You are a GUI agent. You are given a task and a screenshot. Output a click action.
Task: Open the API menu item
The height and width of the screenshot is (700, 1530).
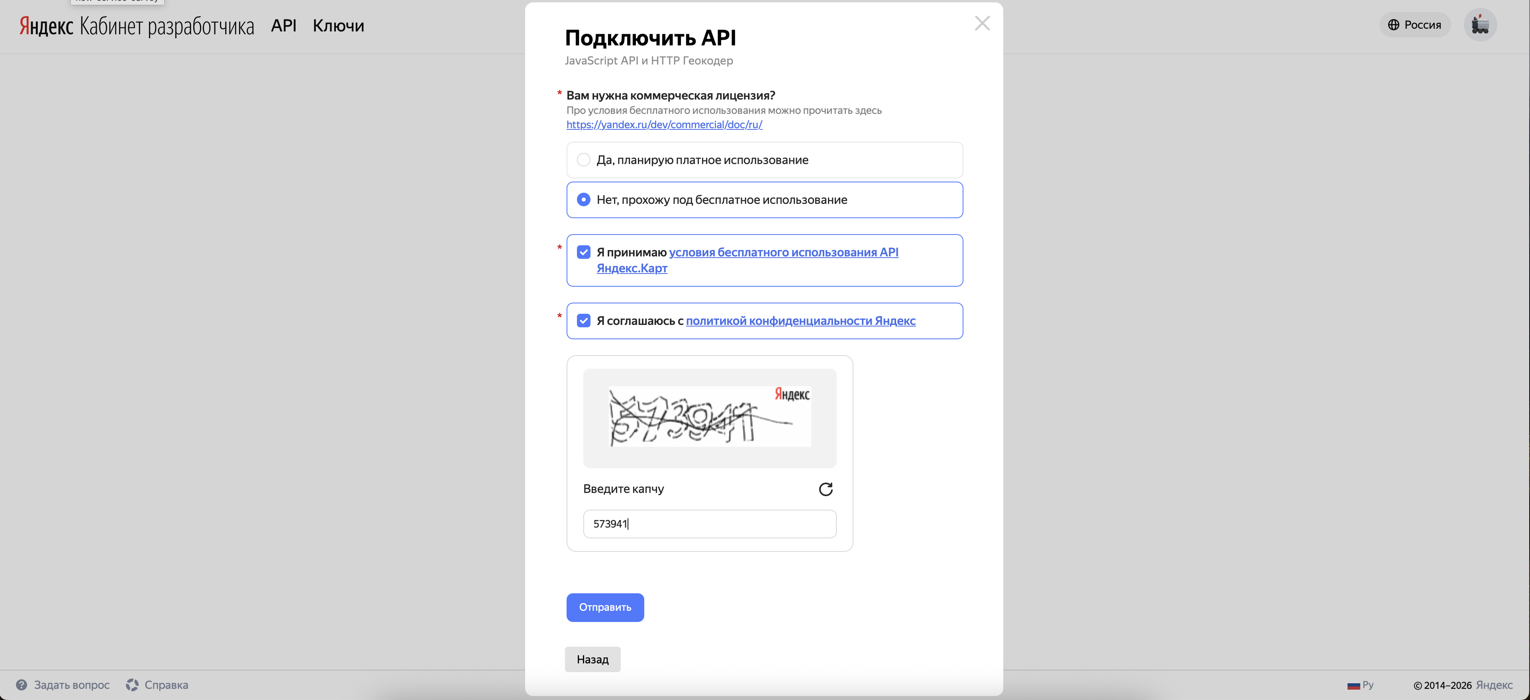click(x=283, y=25)
